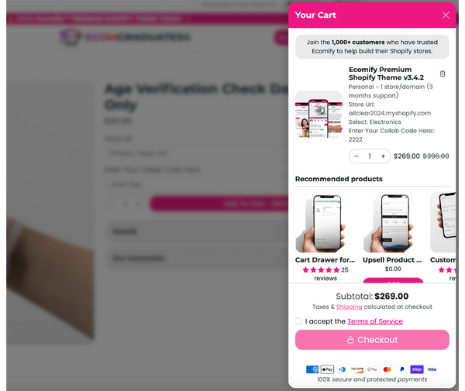465x391 pixels.
Task: Click the Diners Club payment icon
Action: click(343, 369)
